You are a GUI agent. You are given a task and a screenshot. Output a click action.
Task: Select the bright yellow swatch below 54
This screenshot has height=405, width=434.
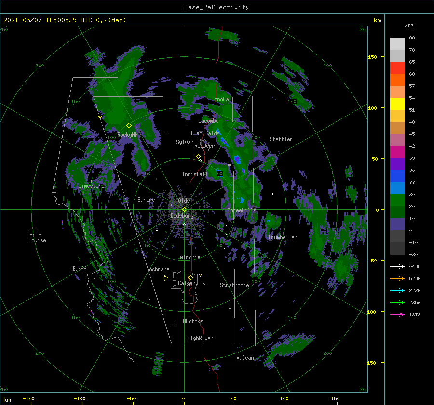[397, 104]
